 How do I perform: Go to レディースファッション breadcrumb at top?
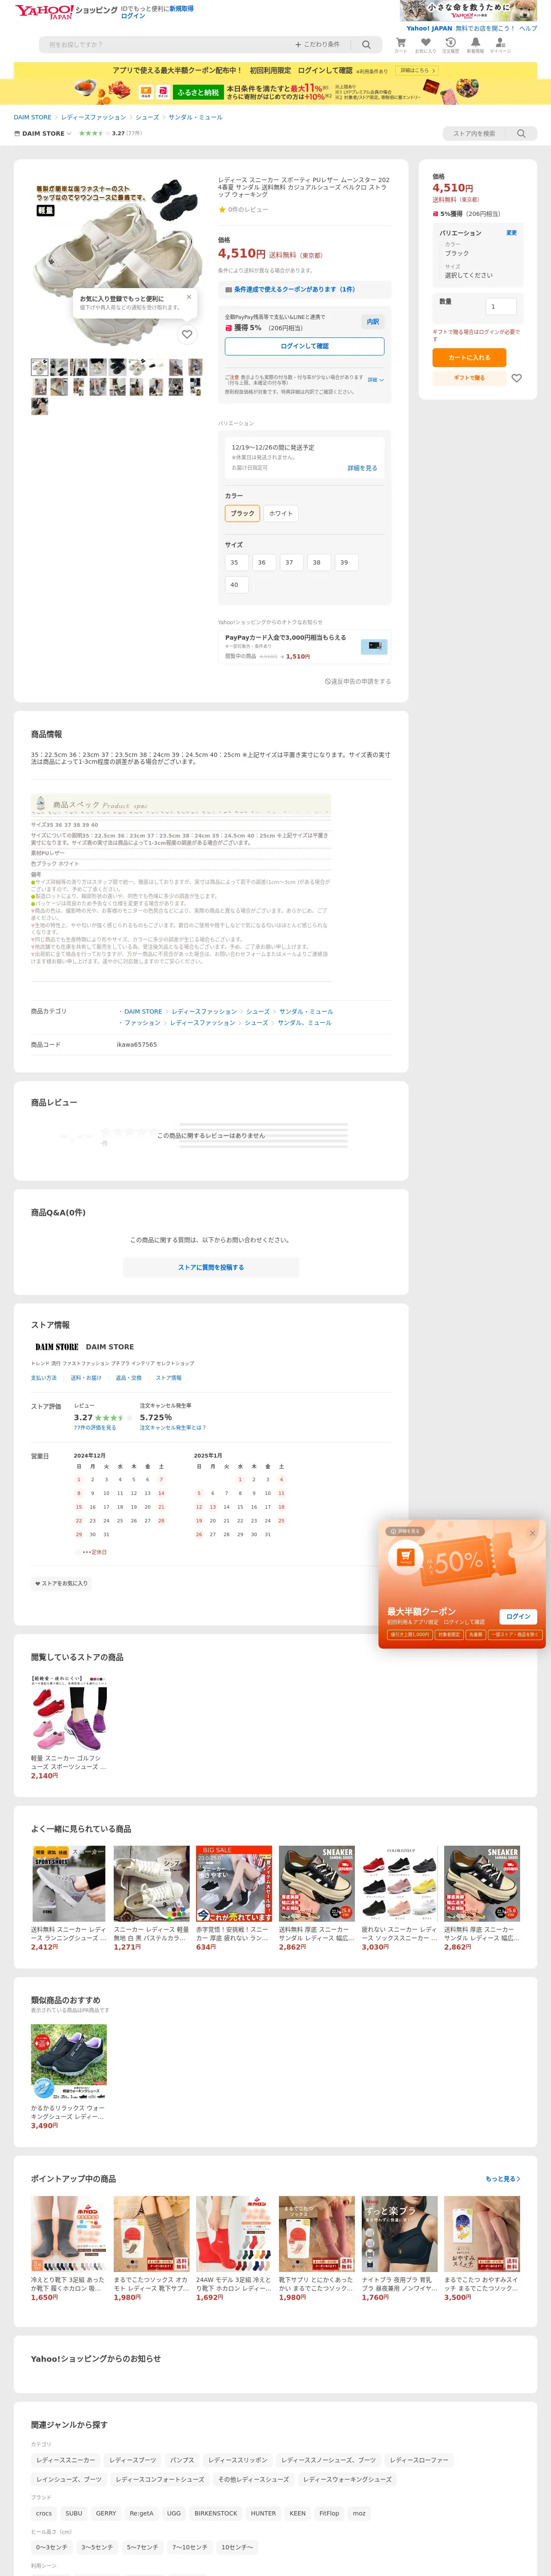[x=93, y=117]
